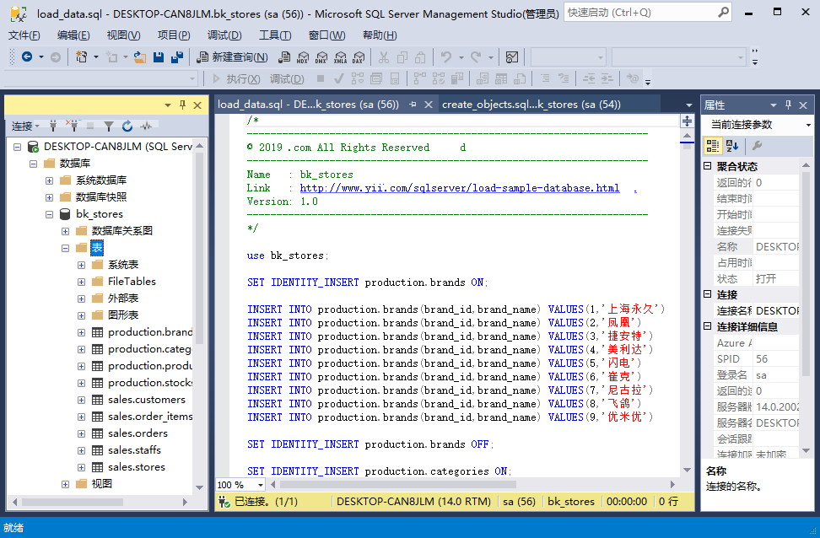Comment out the selected lines icon
Screen dimensions: 820x538
(x=545, y=78)
